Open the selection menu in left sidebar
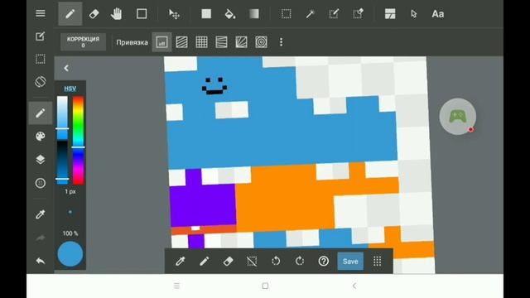 pos(41,59)
